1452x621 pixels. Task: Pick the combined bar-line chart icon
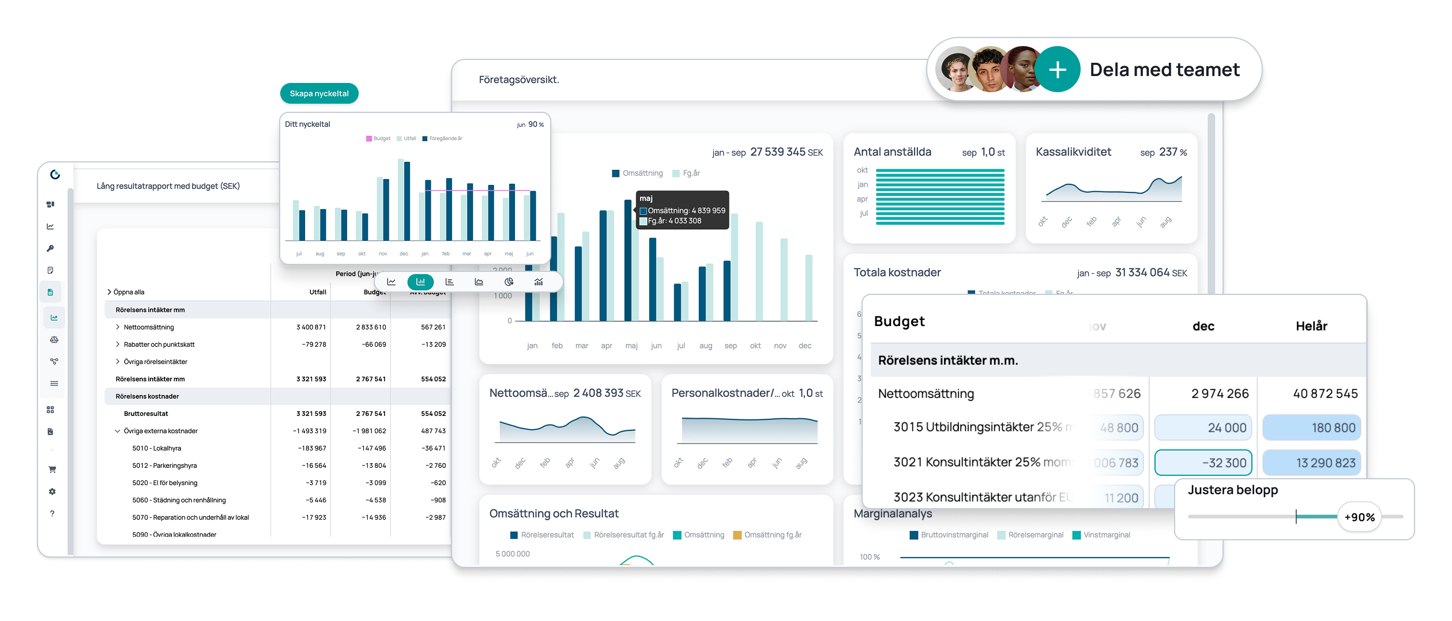[x=539, y=282]
